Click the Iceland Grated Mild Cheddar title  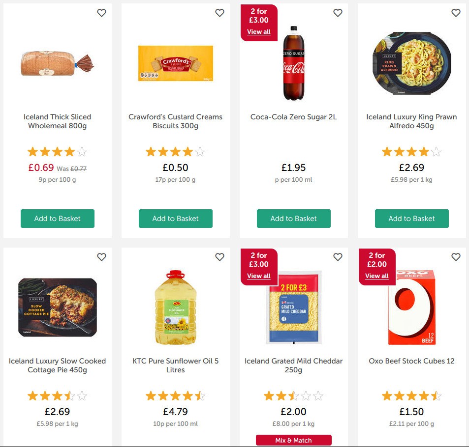[294, 365]
